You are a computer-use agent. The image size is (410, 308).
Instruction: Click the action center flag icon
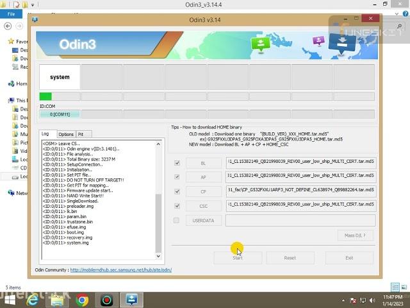[353, 300]
